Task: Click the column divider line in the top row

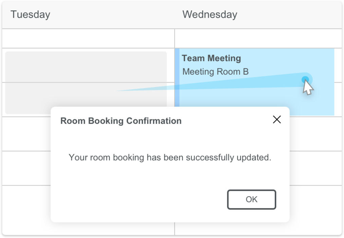Action: coord(175,38)
